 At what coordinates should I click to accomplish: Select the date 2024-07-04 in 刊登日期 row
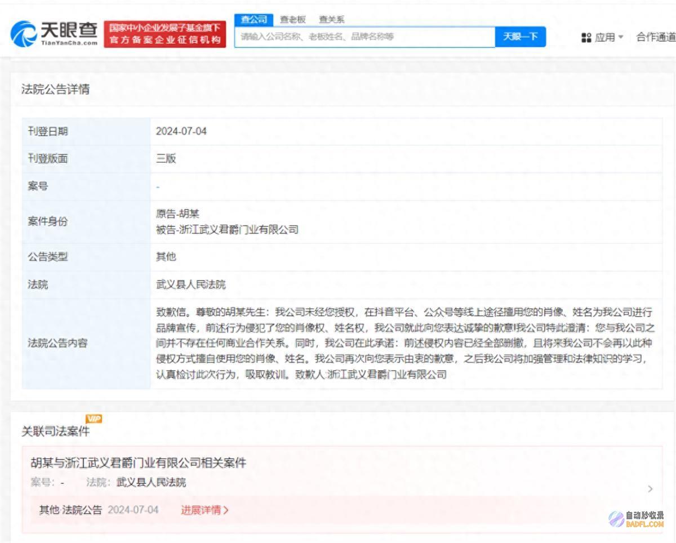181,131
